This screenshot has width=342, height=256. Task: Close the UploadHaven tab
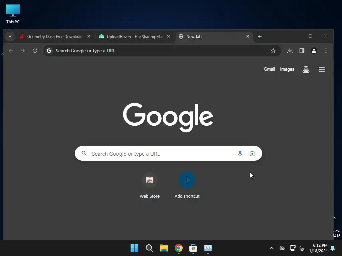pyautogui.click(x=168, y=37)
